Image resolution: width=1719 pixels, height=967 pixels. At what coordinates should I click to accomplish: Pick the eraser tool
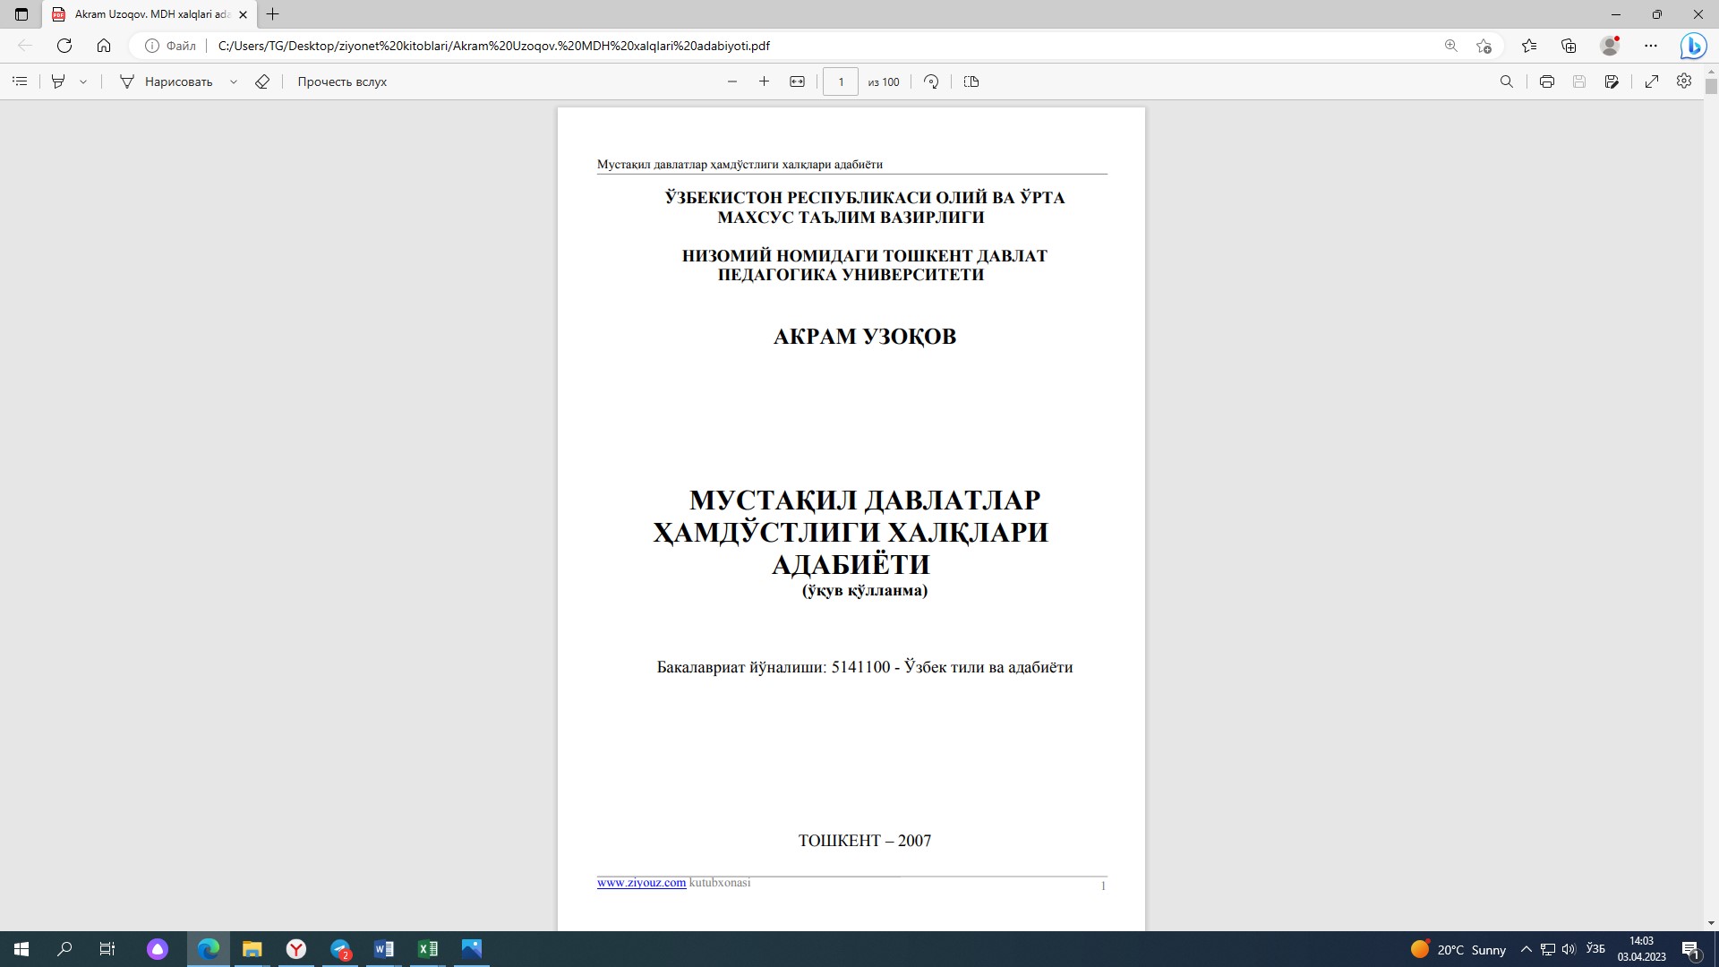[x=262, y=81]
